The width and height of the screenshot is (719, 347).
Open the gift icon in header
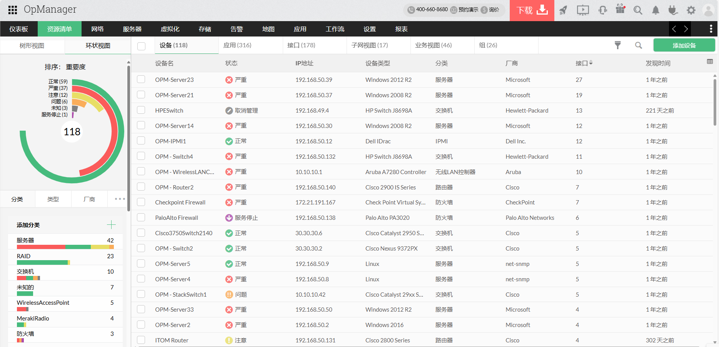[620, 9]
